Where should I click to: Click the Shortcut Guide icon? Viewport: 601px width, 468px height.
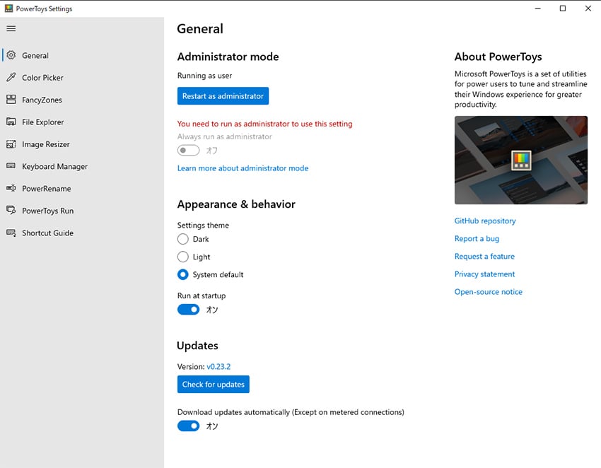click(x=11, y=233)
